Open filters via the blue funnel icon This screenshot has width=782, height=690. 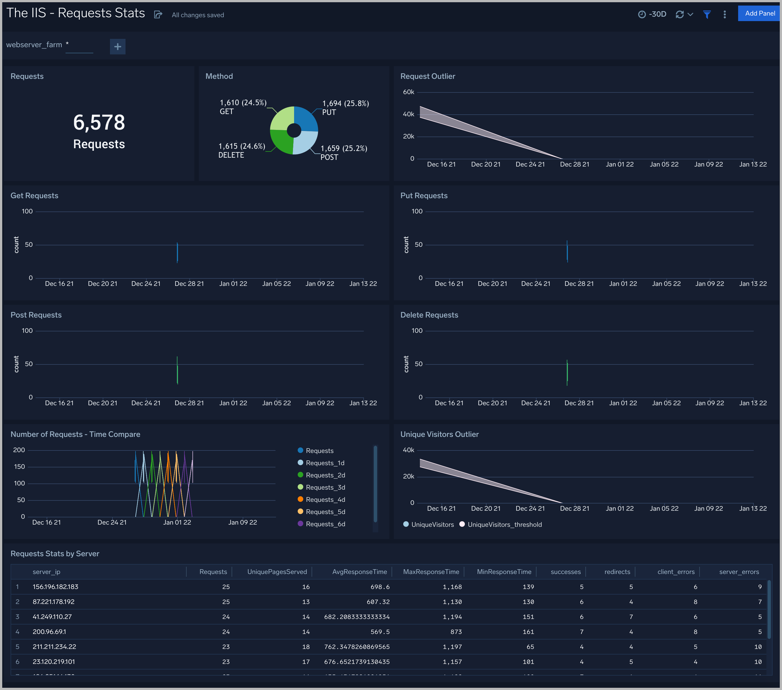[x=707, y=14]
